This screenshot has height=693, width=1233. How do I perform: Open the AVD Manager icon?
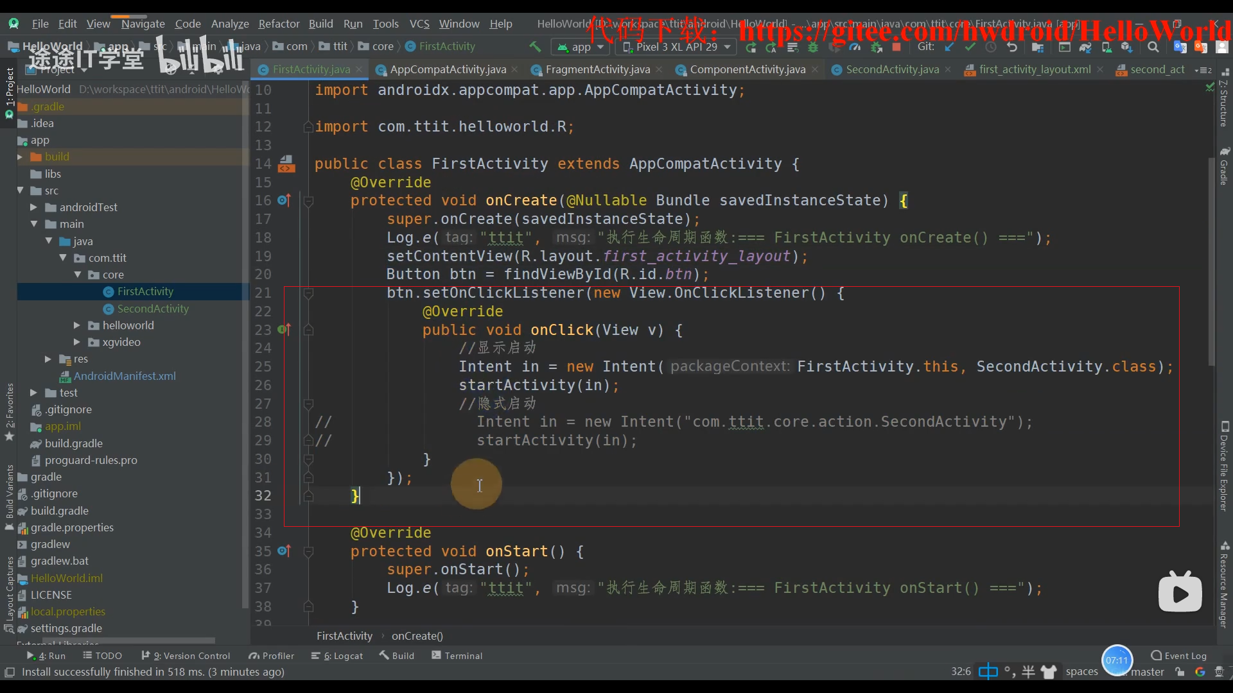pos(1106,47)
